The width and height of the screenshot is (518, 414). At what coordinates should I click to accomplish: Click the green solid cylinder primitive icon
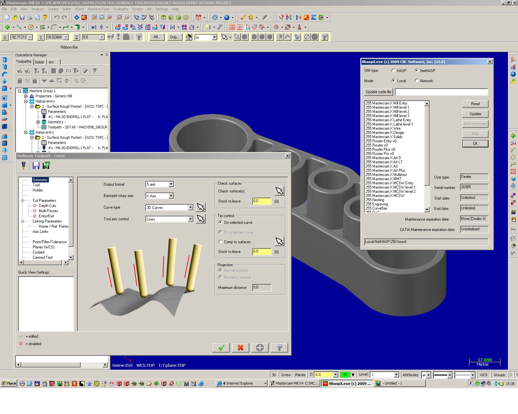[77, 27]
